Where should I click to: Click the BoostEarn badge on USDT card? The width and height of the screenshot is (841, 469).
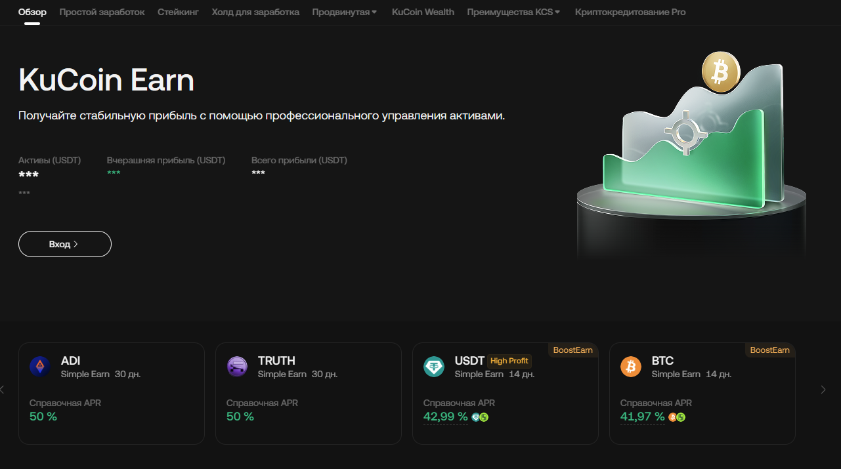(573, 350)
